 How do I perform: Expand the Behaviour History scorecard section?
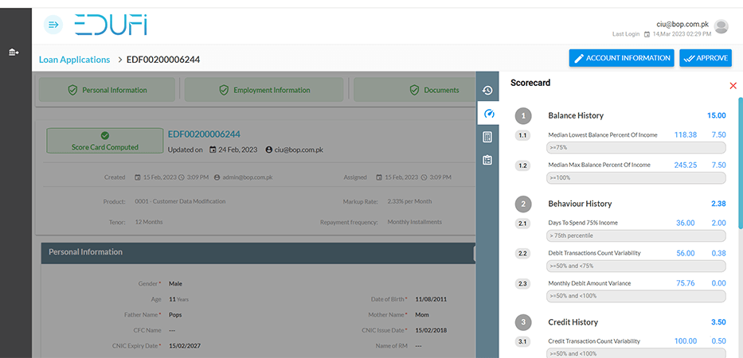point(580,204)
